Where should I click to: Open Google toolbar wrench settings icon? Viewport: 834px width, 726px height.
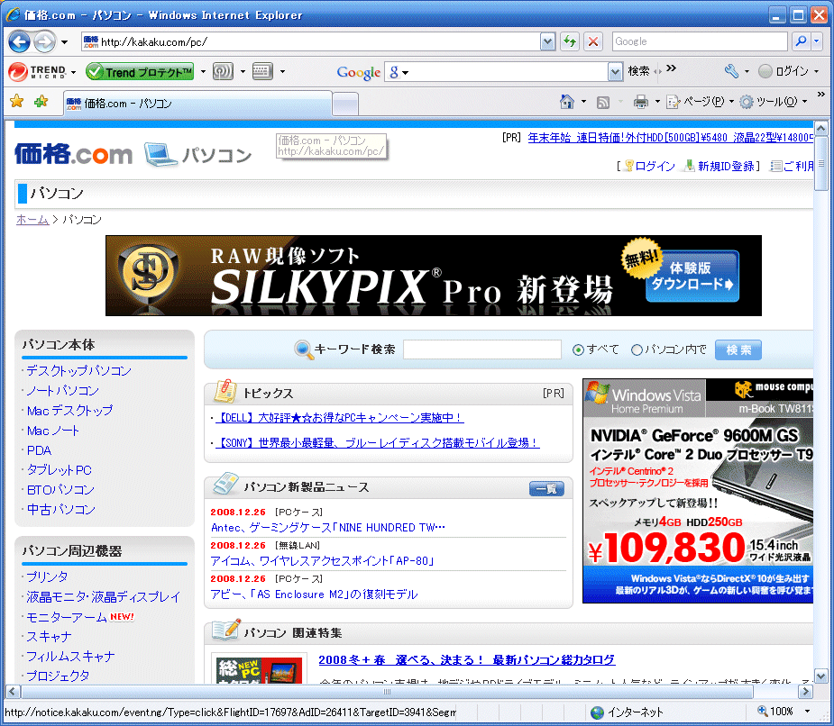pyautogui.click(x=731, y=70)
